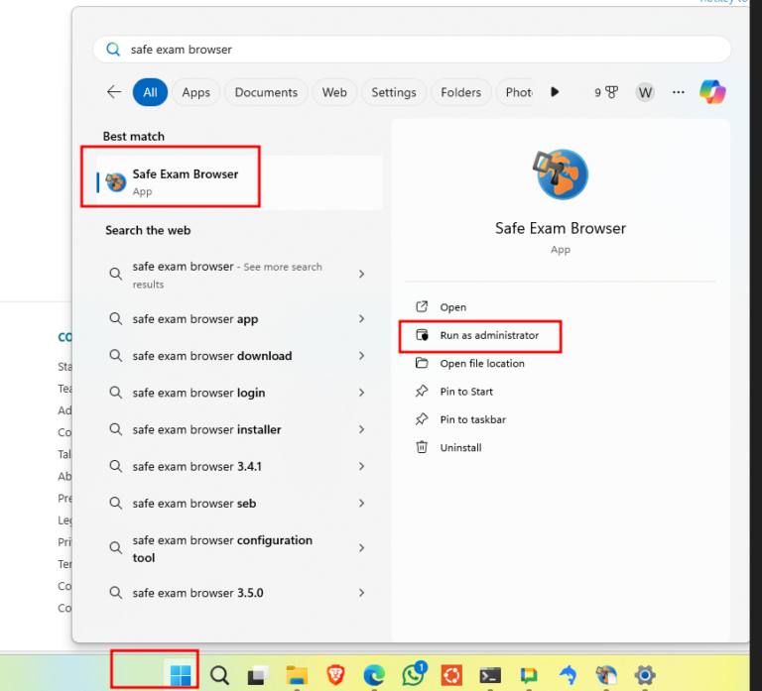This screenshot has width=762, height=691.
Task: Select 'safe exam browser seb' suggestion
Action: pos(237,504)
